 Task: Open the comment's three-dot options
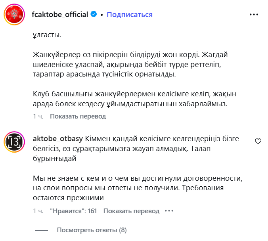pyautogui.click(x=169, y=211)
